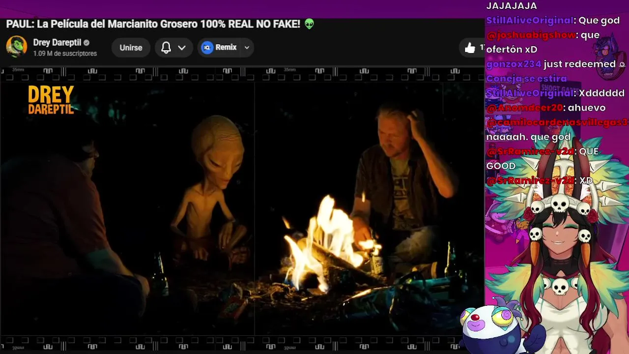Click the @SrRamirez-v2d 'QUE GOOD' message

point(543,158)
